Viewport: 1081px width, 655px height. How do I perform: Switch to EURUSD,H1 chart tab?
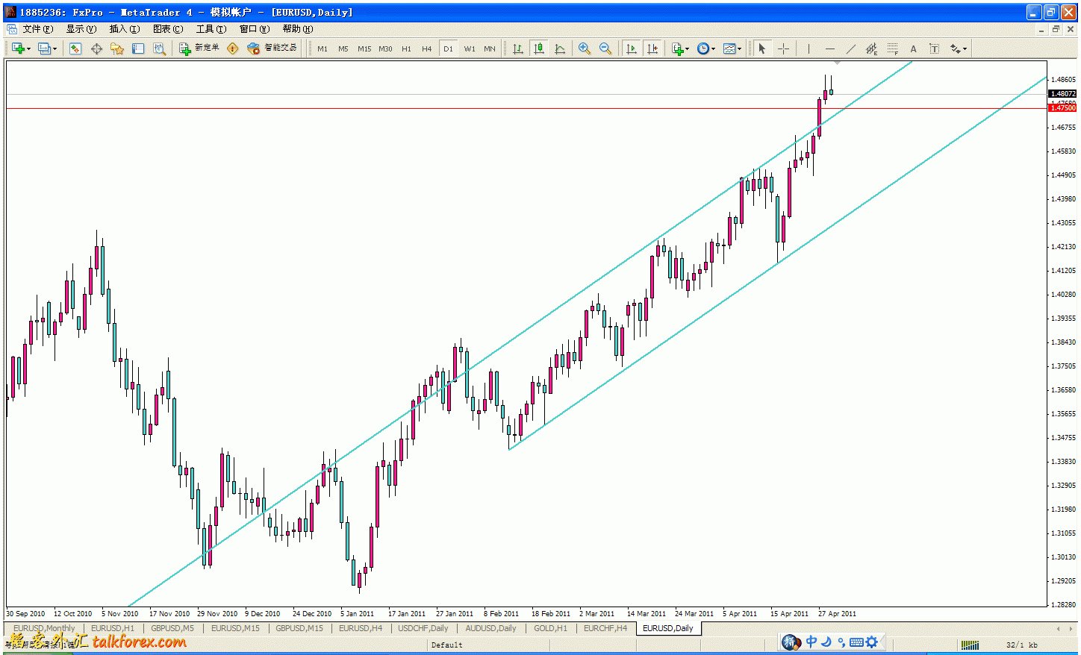pos(113,628)
